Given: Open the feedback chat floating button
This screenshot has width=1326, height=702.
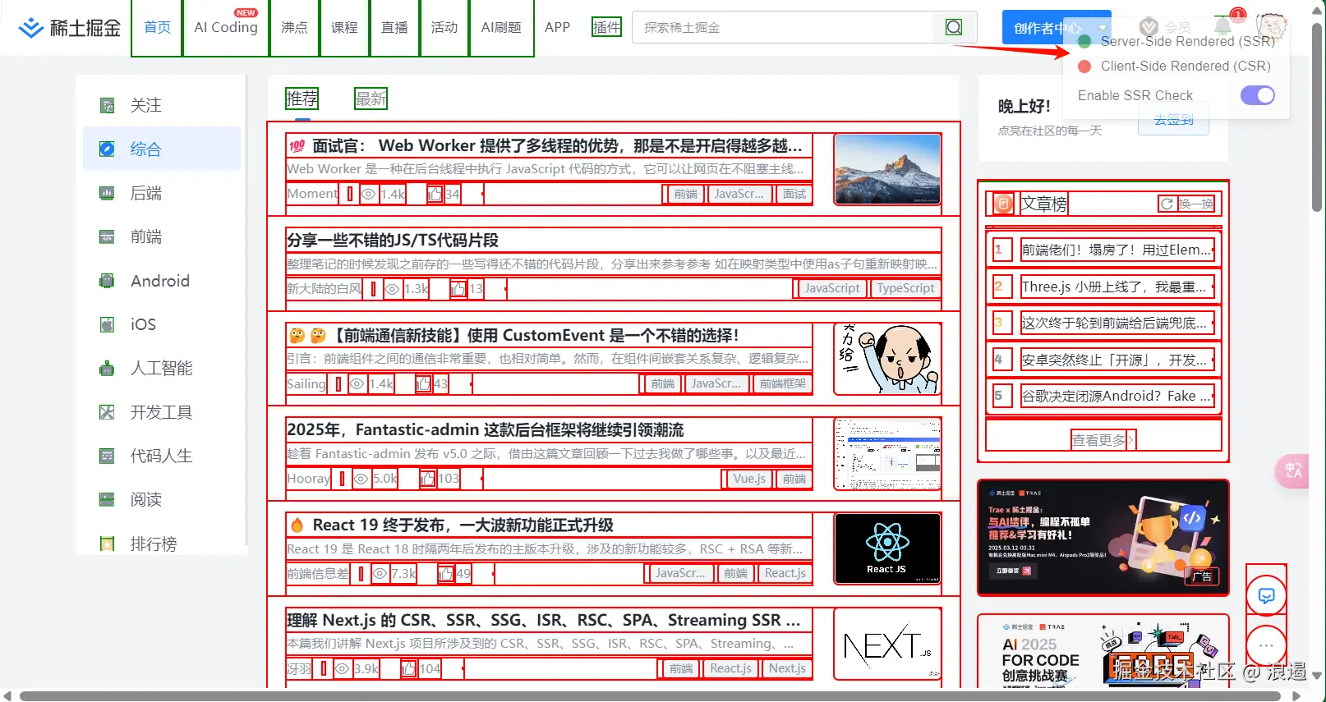Looking at the screenshot, I should pos(1267,596).
